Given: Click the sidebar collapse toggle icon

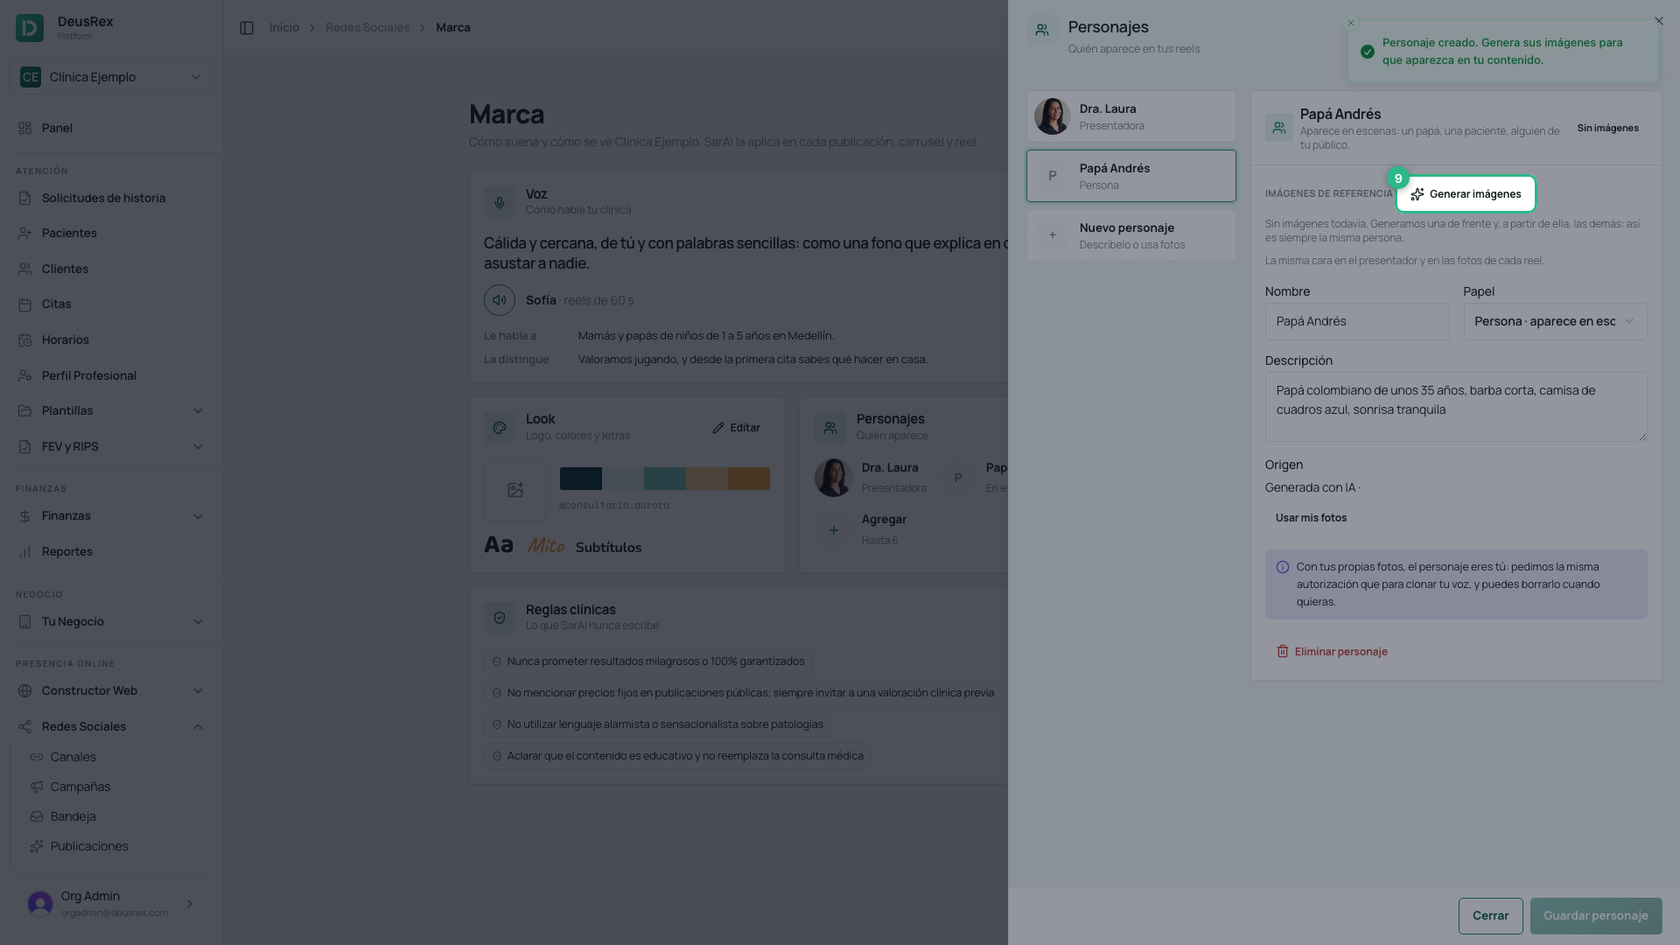Looking at the screenshot, I should point(247,28).
